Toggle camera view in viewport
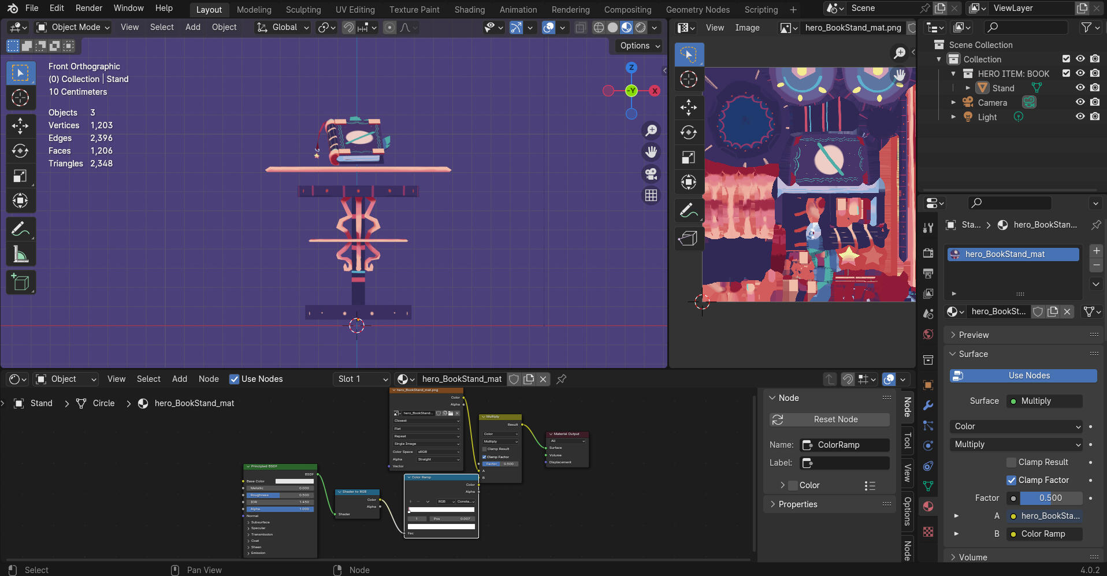This screenshot has width=1107, height=576. pos(651,174)
